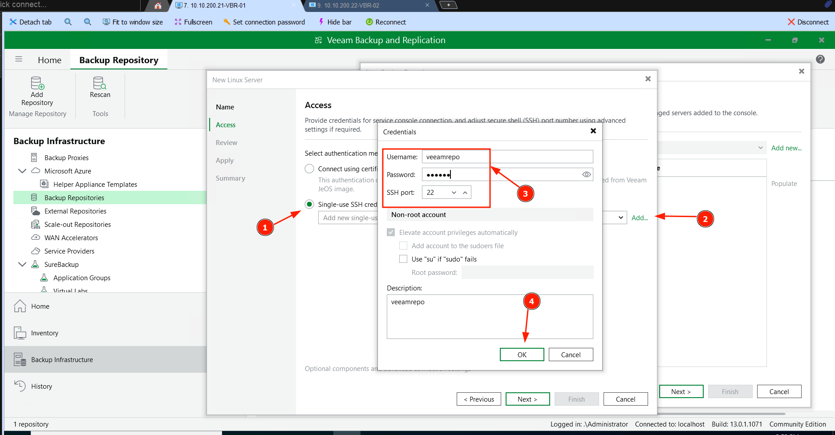This screenshot has width=835, height=435.
Task: Enable Use "su" if "sudo" fails
Action: (x=403, y=259)
